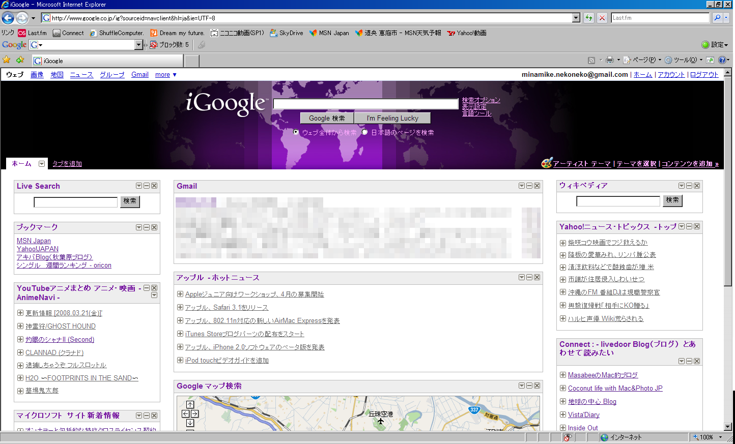Open the ニコニコ動画(SP1) favorites link
This screenshot has width=735, height=444.
pos(237,33)
